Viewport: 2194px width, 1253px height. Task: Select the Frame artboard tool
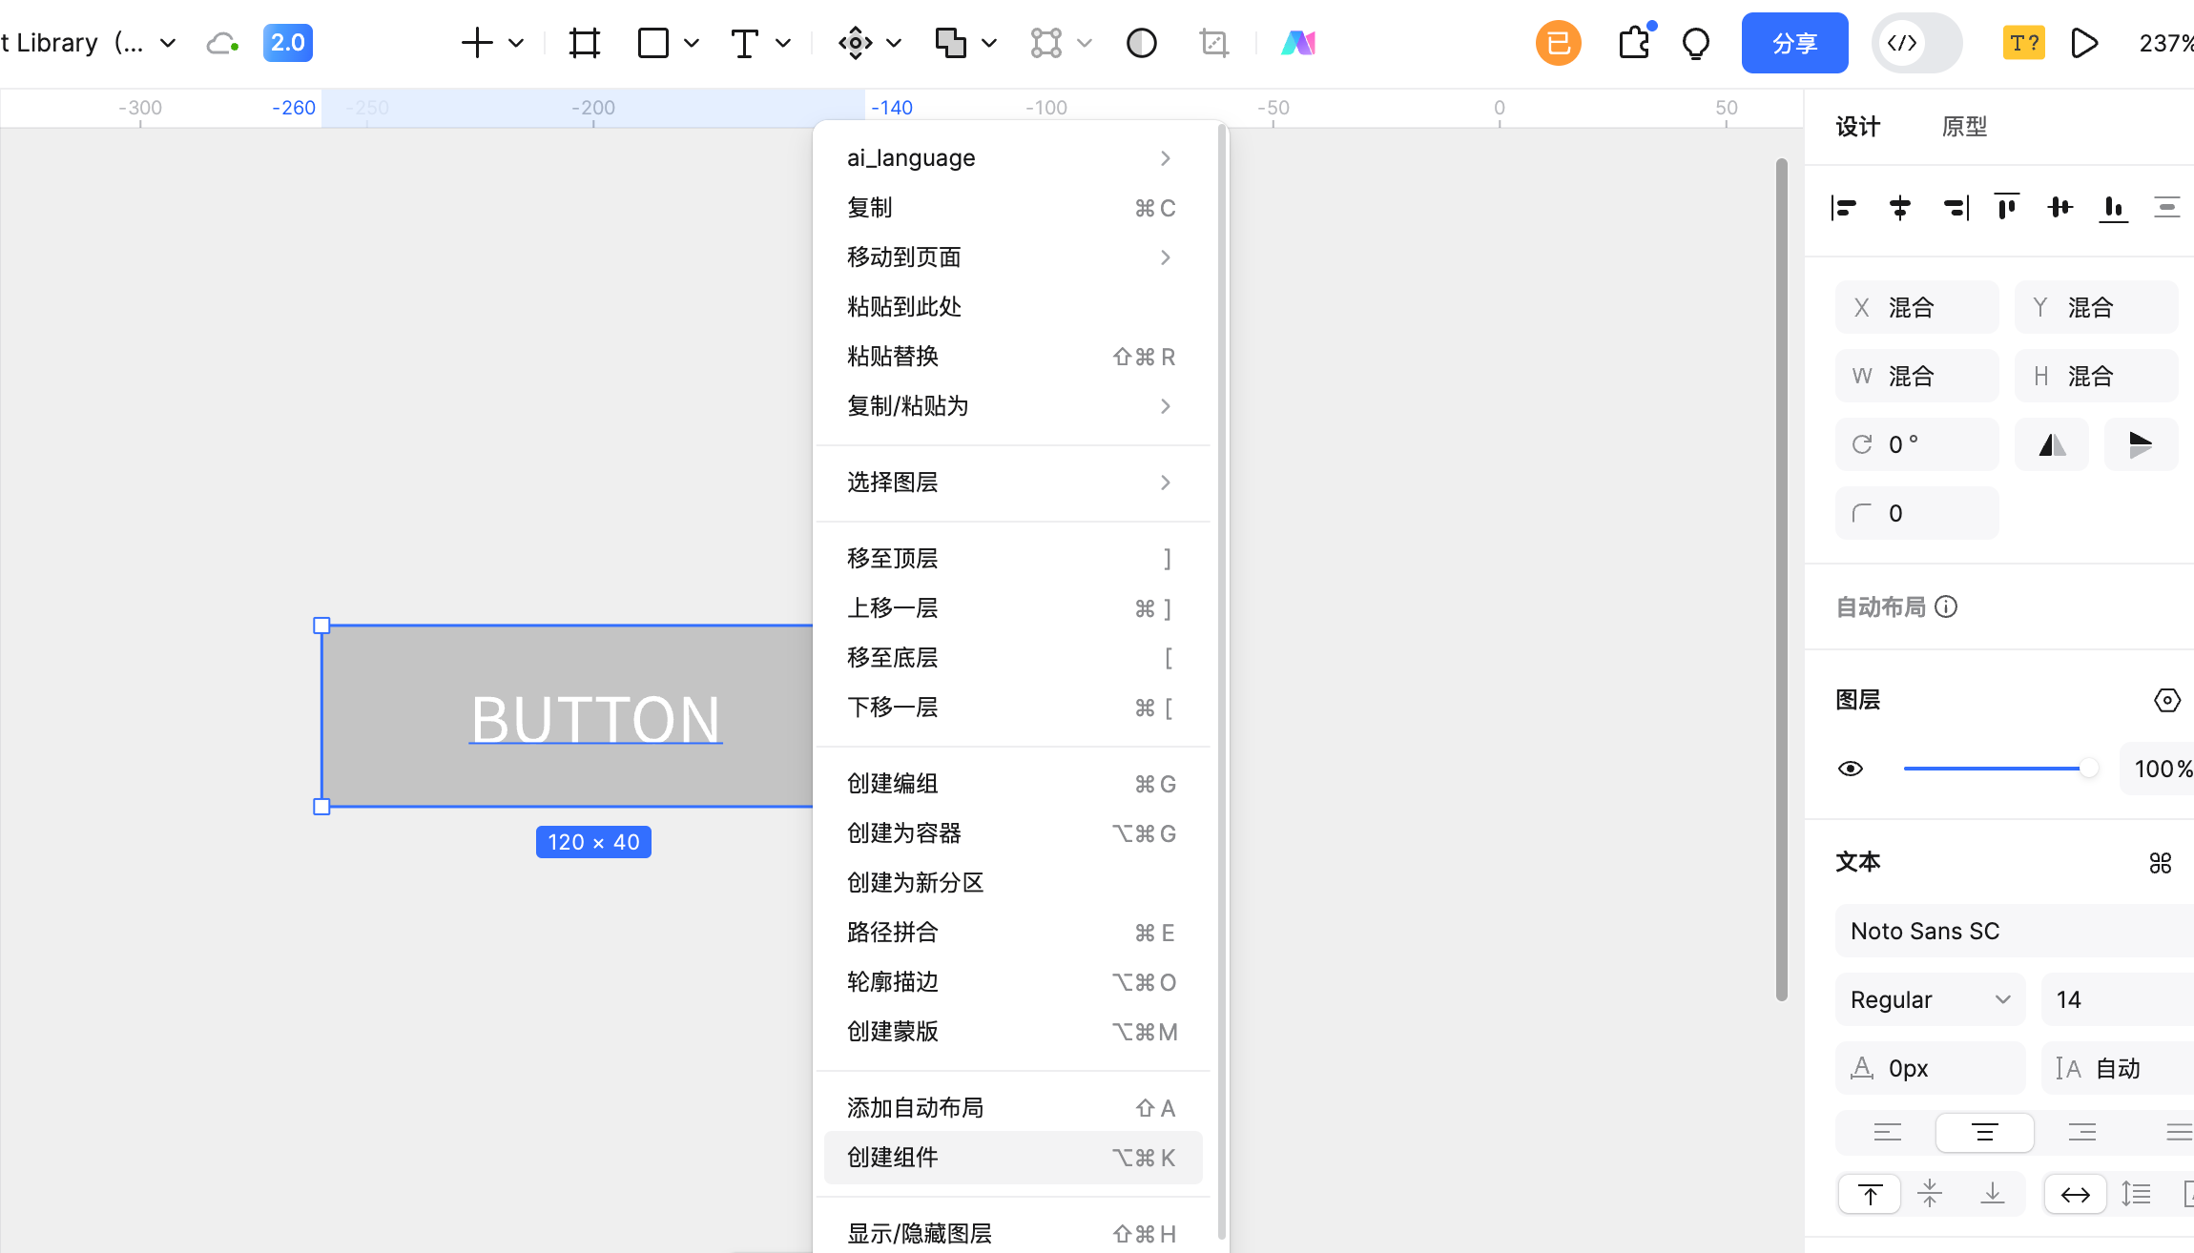pos(585,43)
